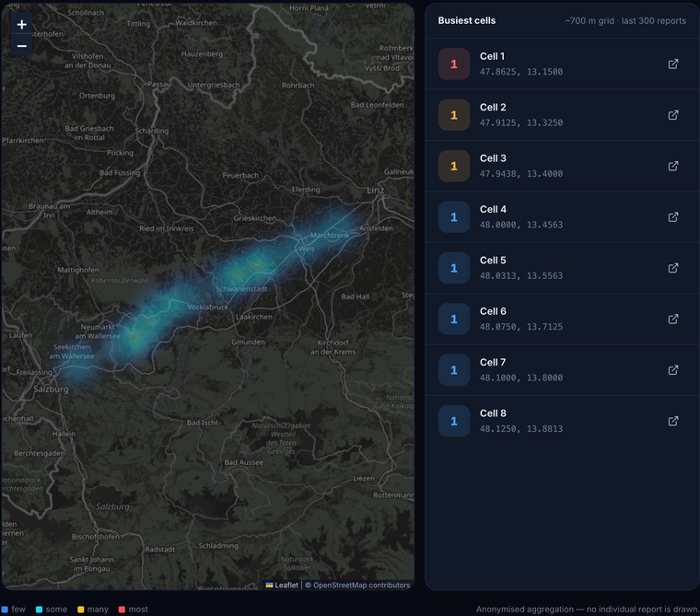Viewport: 700px width, 616px height.
Task: Select the 'Cell 3' title text
Action: point(493,158)
